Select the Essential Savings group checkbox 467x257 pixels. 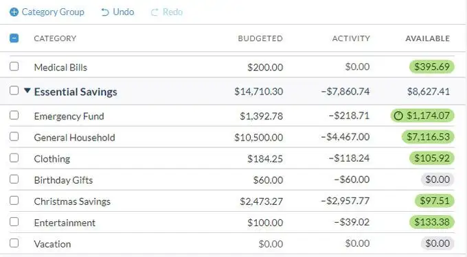[x=14, y=90]
